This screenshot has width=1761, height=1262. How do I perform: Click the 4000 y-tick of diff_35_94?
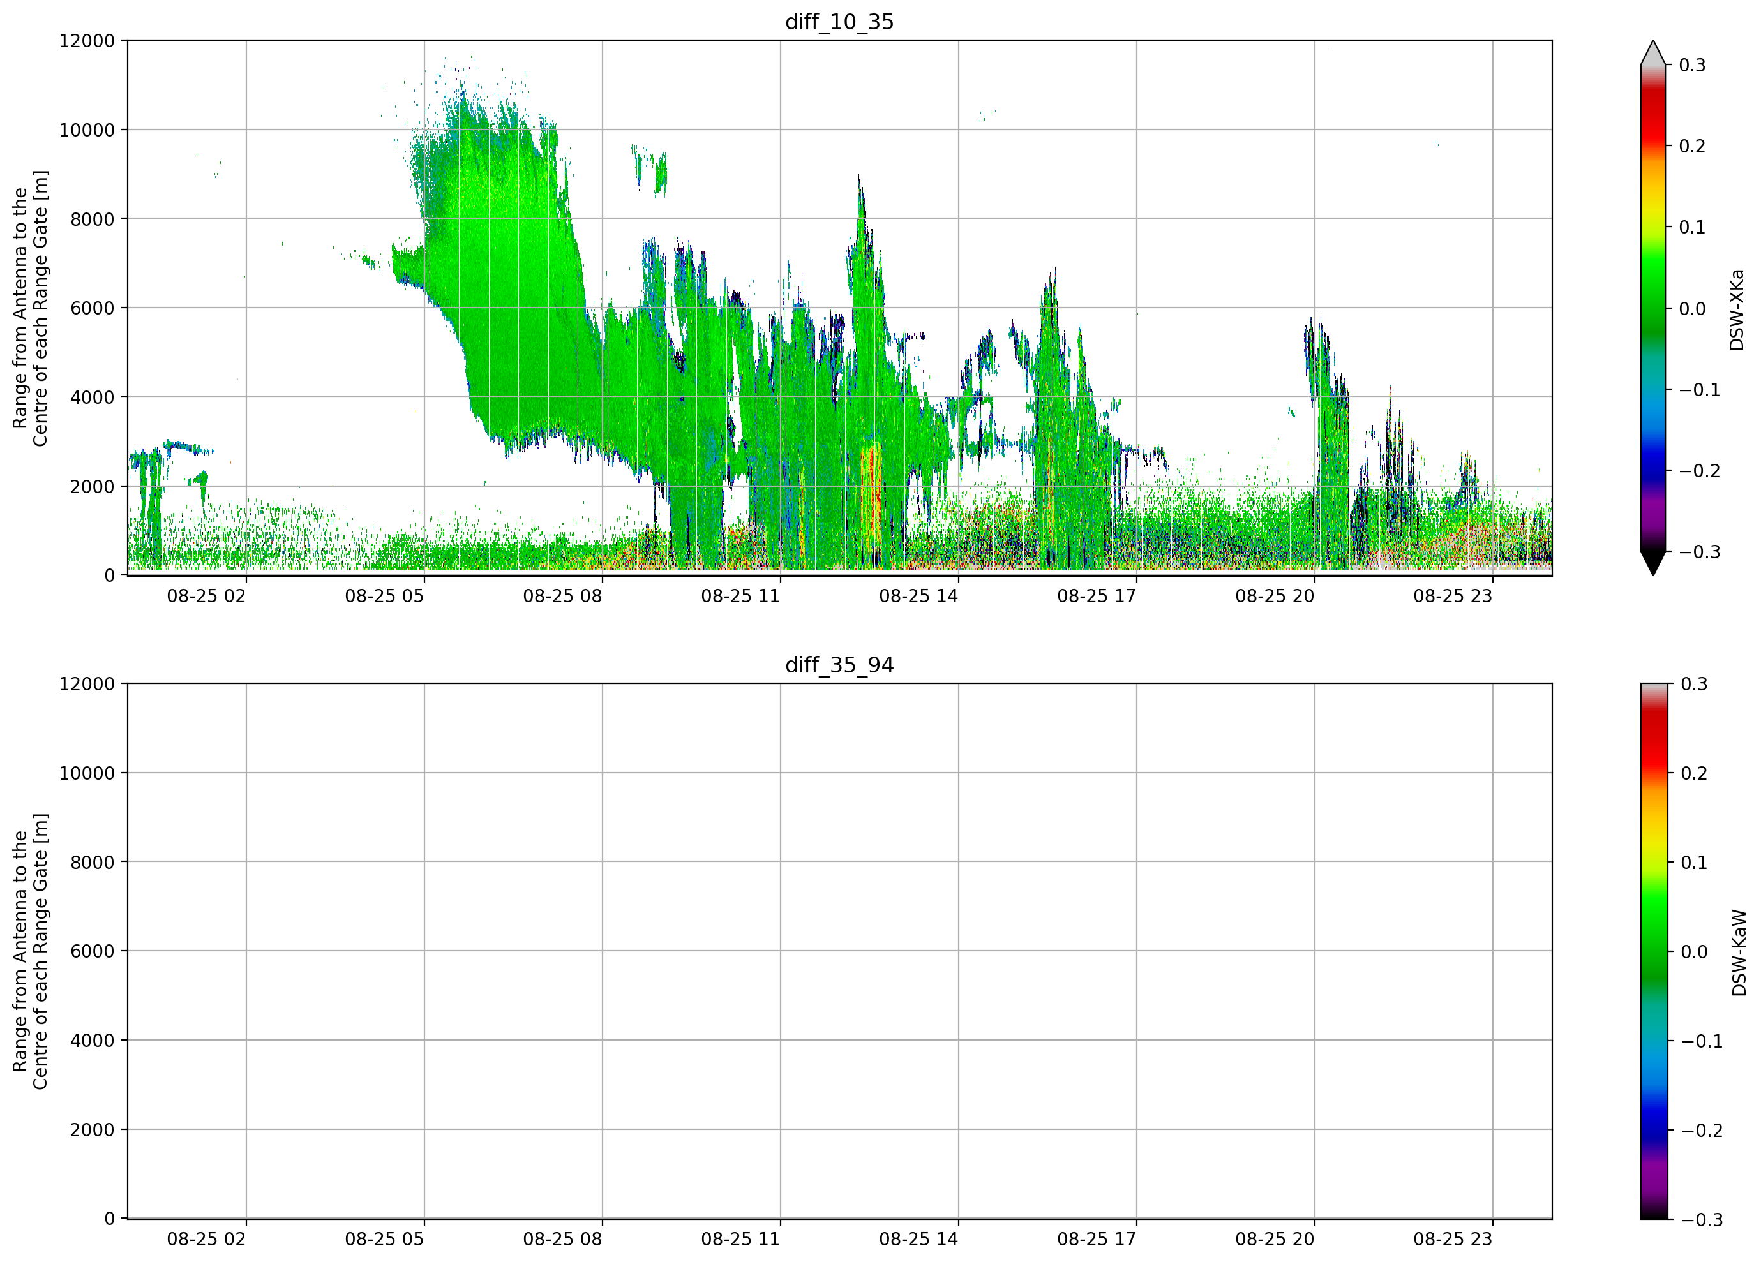point(93,1041)
